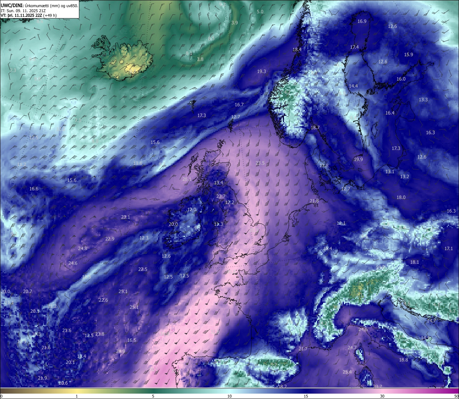Click the legend tick label 1
Screen dimensions: 459x399
[77, 396]
